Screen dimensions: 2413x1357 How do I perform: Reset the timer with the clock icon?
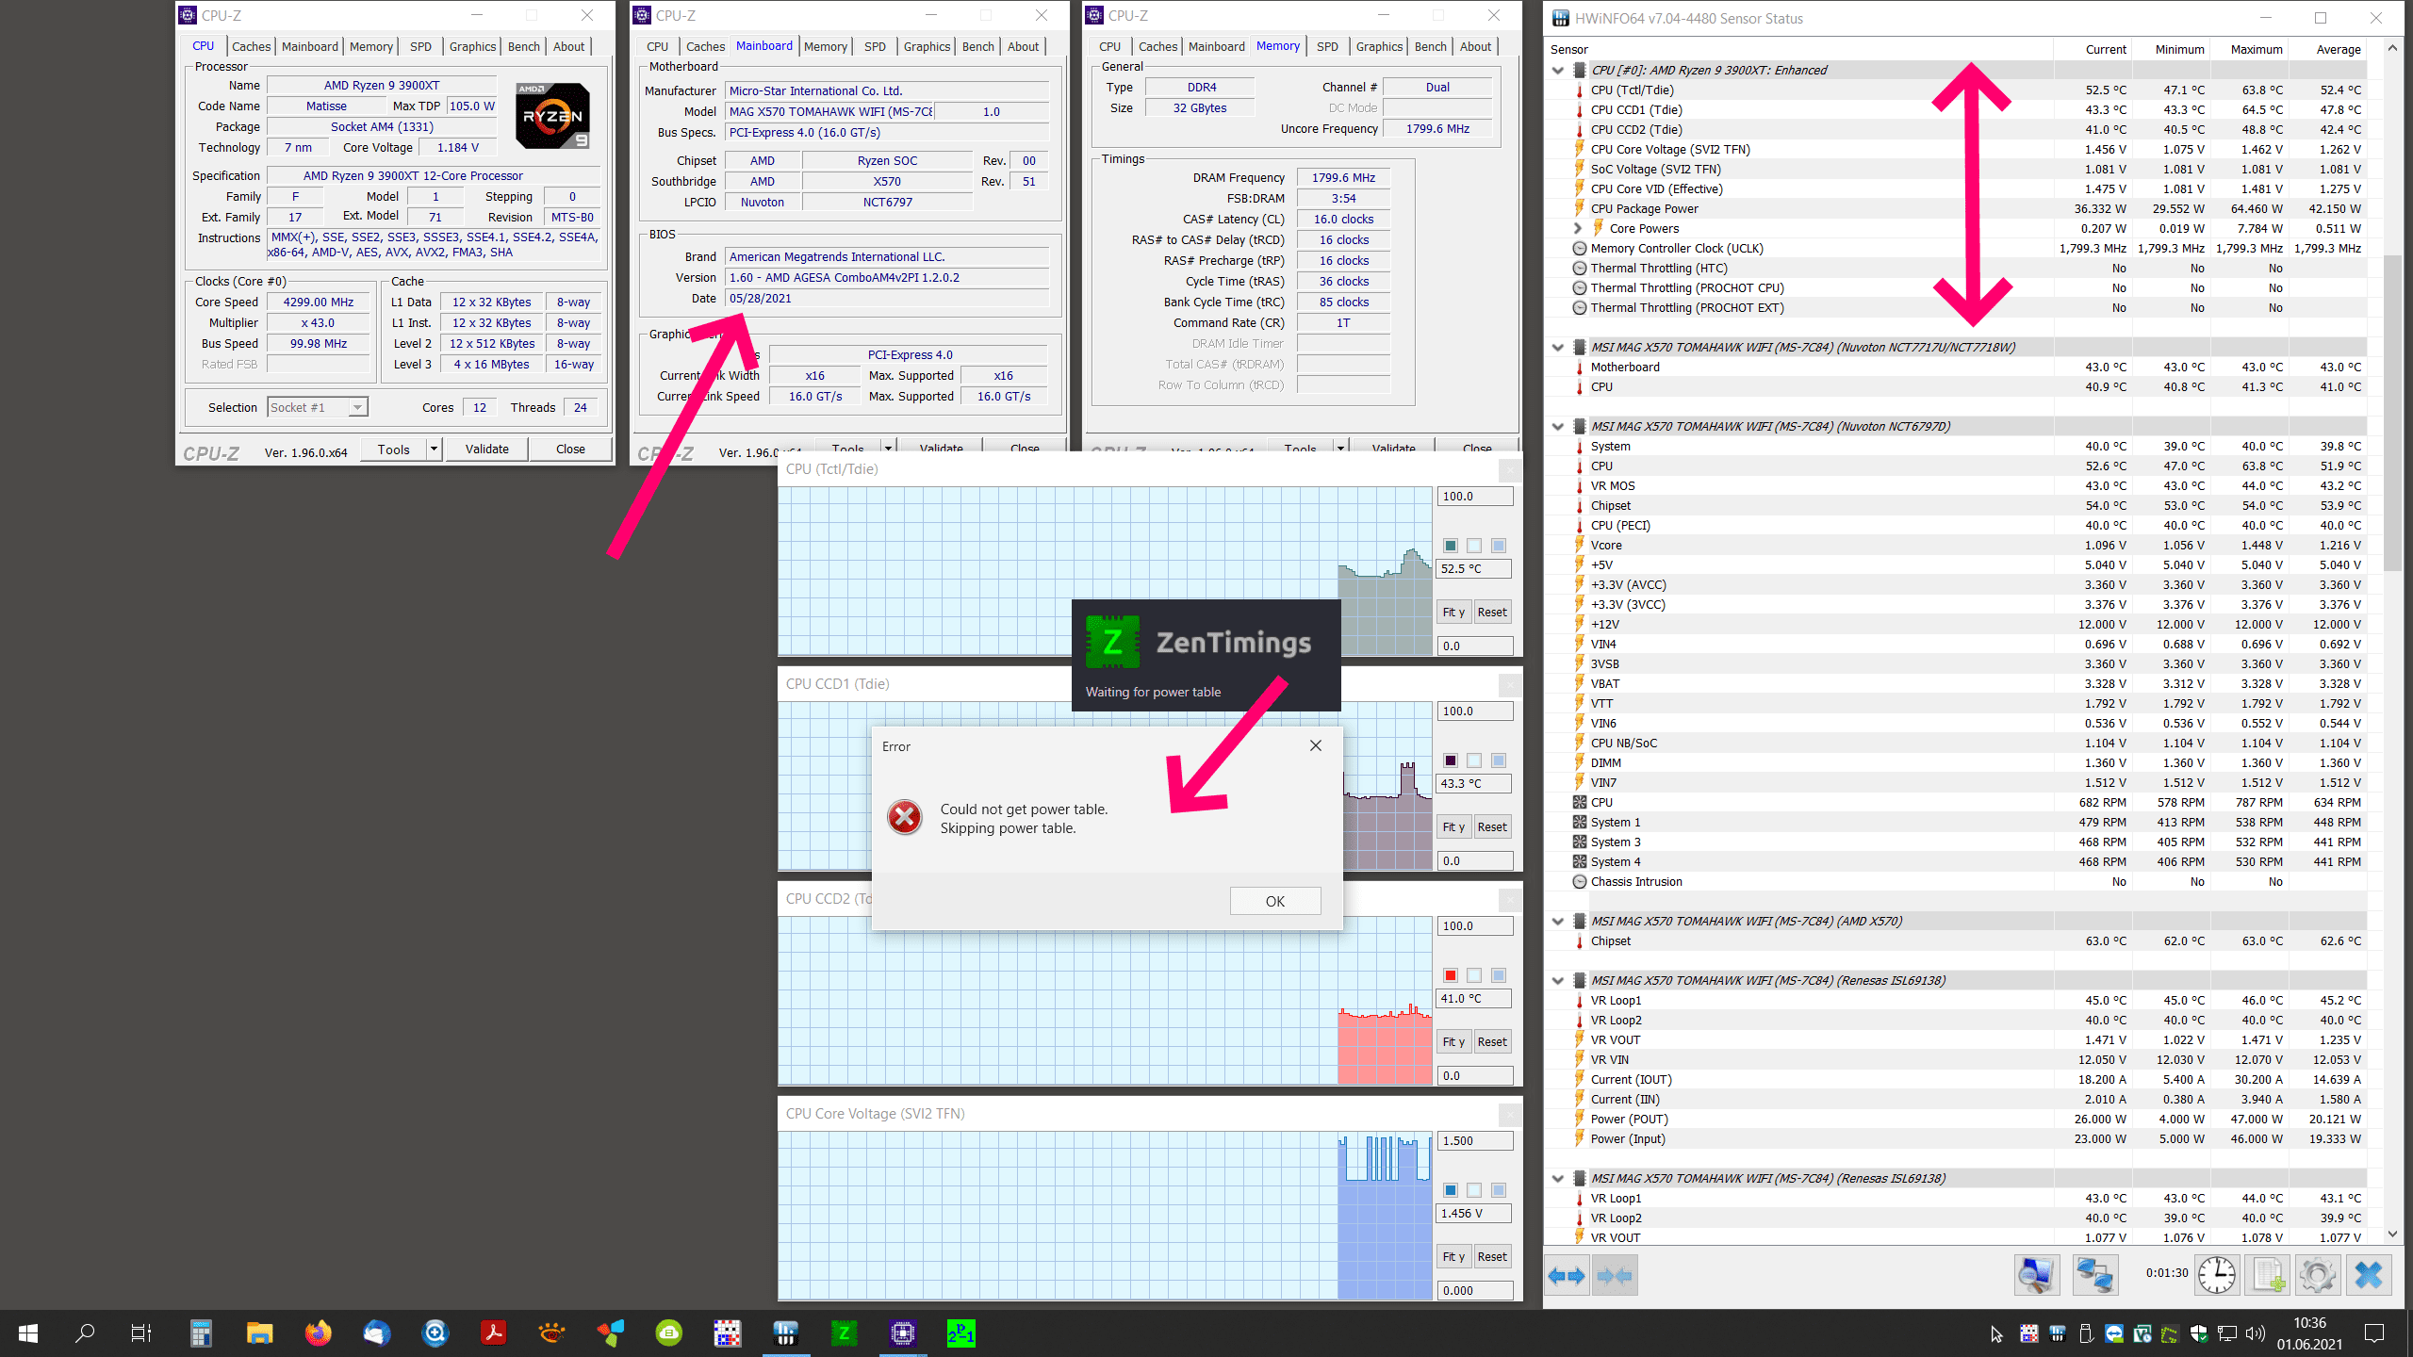coord(2217,1276)
